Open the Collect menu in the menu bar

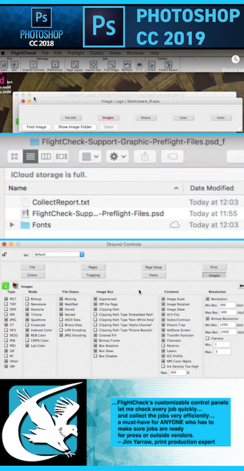point(96,53)
